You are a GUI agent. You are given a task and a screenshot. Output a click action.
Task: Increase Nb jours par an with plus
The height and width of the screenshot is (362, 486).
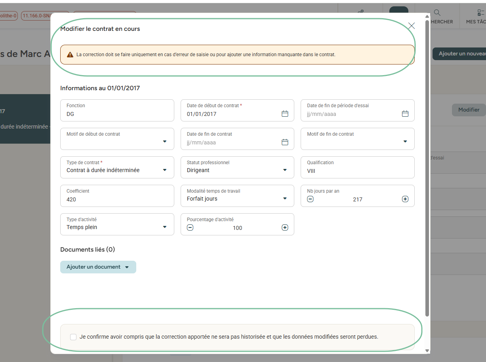(405, 199)
